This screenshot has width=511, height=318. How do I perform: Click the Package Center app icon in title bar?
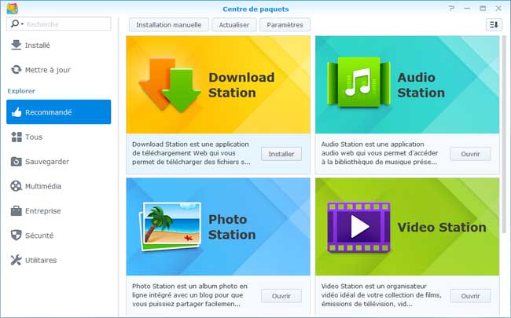tap(12, 8)
